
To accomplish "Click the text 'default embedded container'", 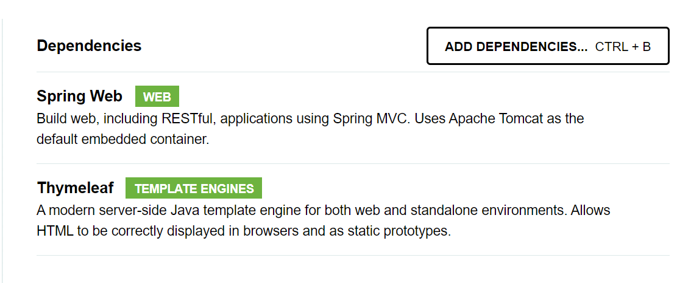I will pyautogui.click(x=122, y=139).
